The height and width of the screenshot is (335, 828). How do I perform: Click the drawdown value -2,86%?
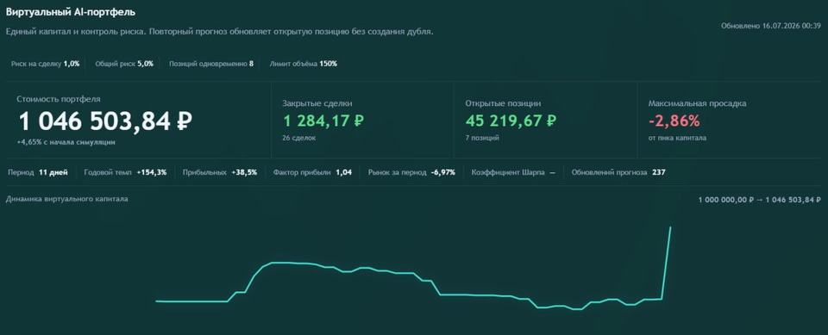[x=674, y=121]
